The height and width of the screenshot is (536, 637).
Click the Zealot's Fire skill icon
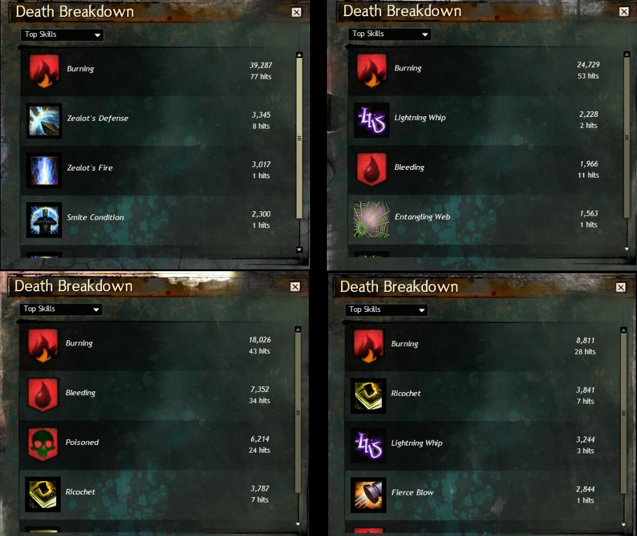[45, 170]
